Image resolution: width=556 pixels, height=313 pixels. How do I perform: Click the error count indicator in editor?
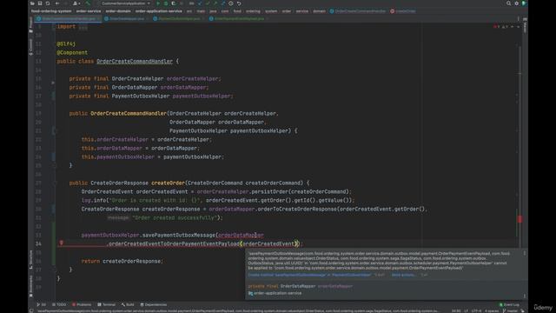(x=496, y=27)
